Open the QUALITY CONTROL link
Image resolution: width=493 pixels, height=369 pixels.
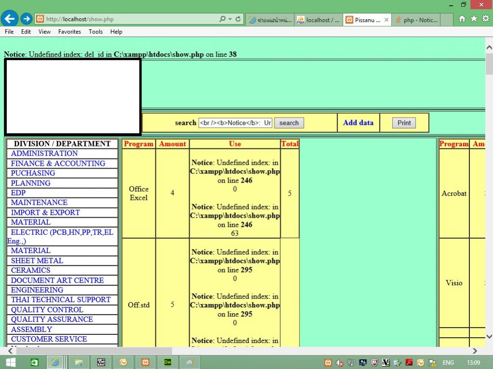47,310
